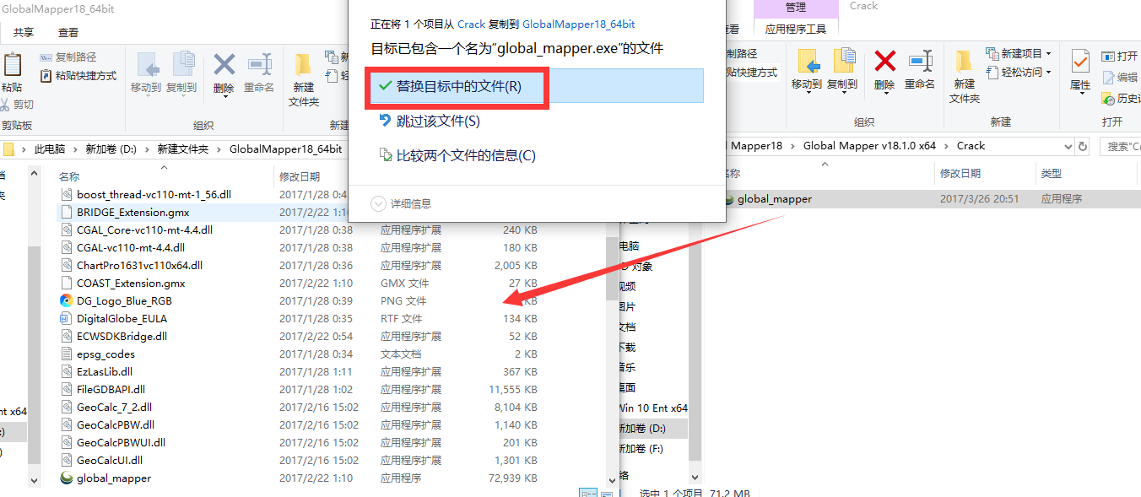
Task: Click 重命名 in the Crack window ribbon
Action: [920, 69]
